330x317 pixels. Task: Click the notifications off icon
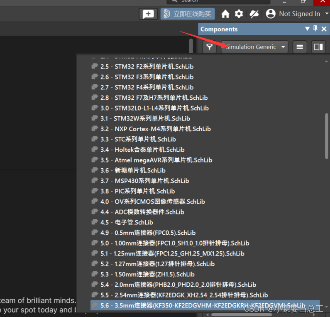[x=254, y=14]
